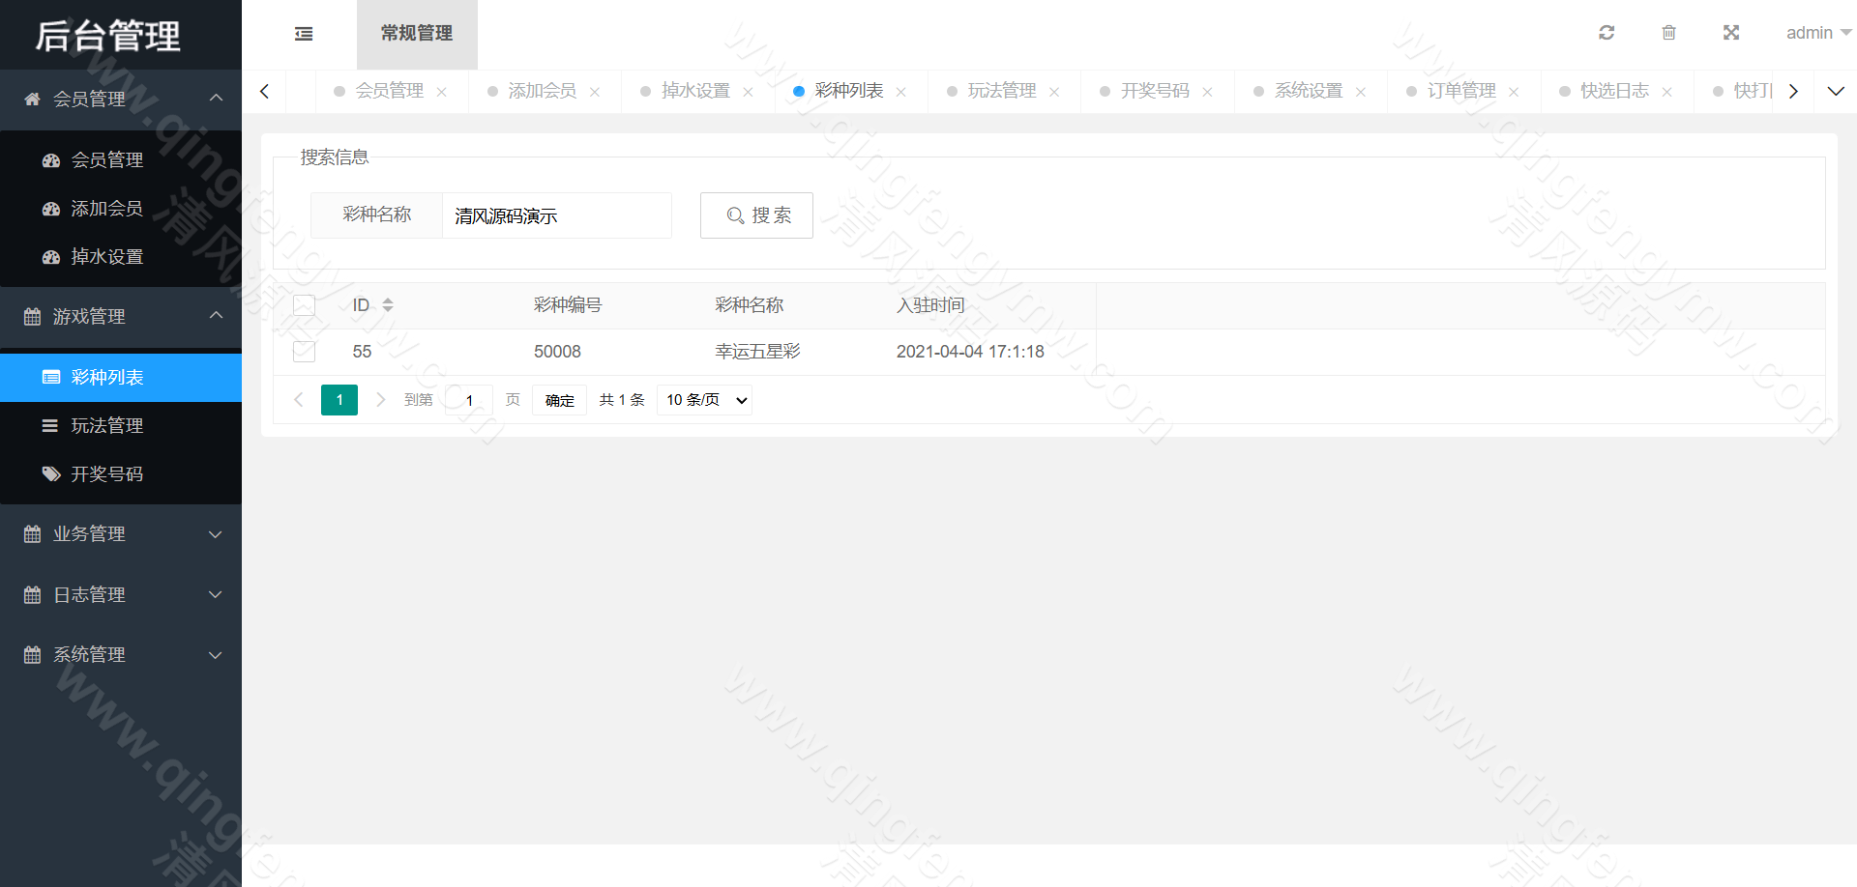The width and height of the screenshot is (1857, 887).
Task: Open 添加会员 from the sidebar
Action: 106,208
